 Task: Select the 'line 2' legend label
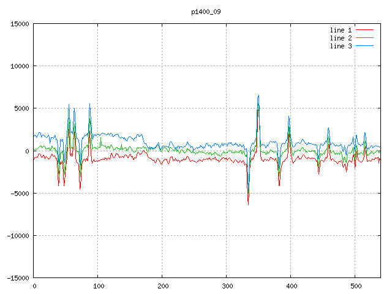[341, 38]
